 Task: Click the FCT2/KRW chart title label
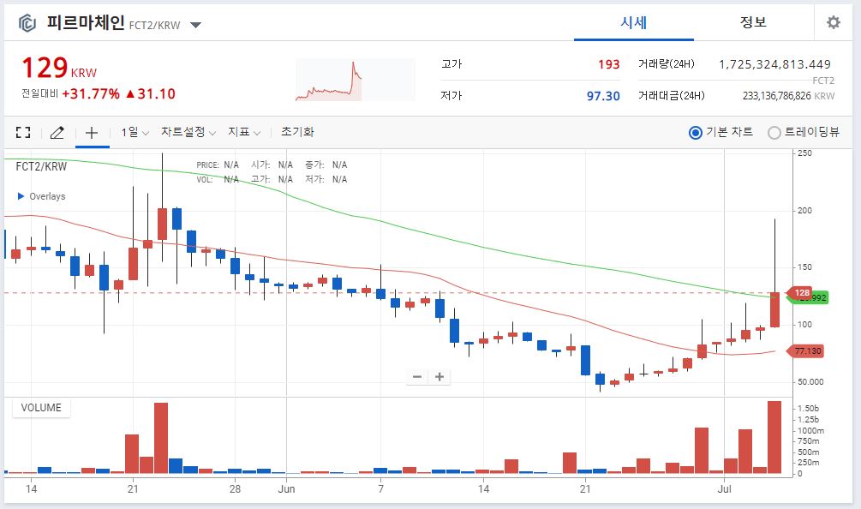click(41, 166)
